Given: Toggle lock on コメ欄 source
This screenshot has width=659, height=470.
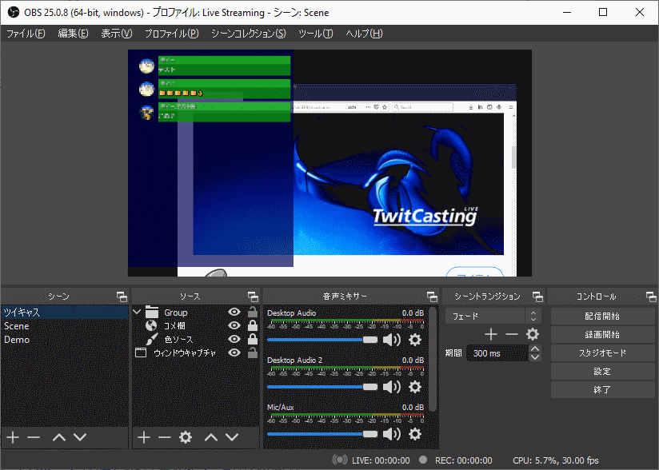Looking at the screenshot, I should 253,325.
